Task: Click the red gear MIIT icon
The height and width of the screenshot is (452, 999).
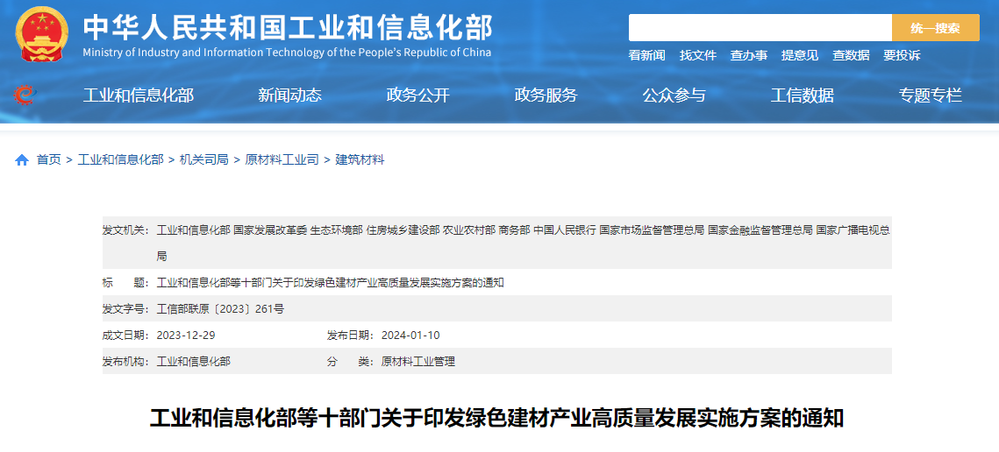Action: (x=25, y=95)
